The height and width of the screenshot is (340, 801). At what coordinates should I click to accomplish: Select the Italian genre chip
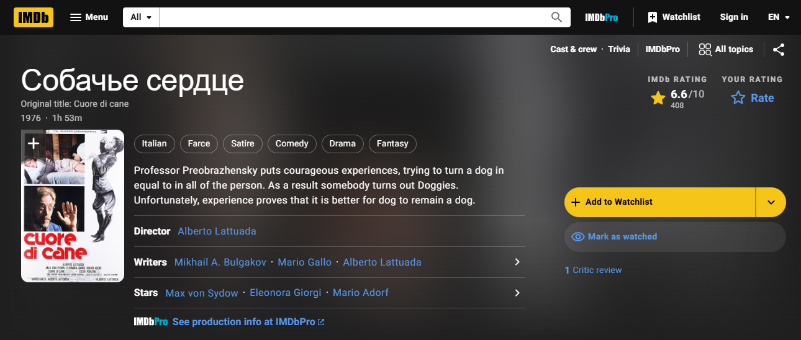coord(154,143)
